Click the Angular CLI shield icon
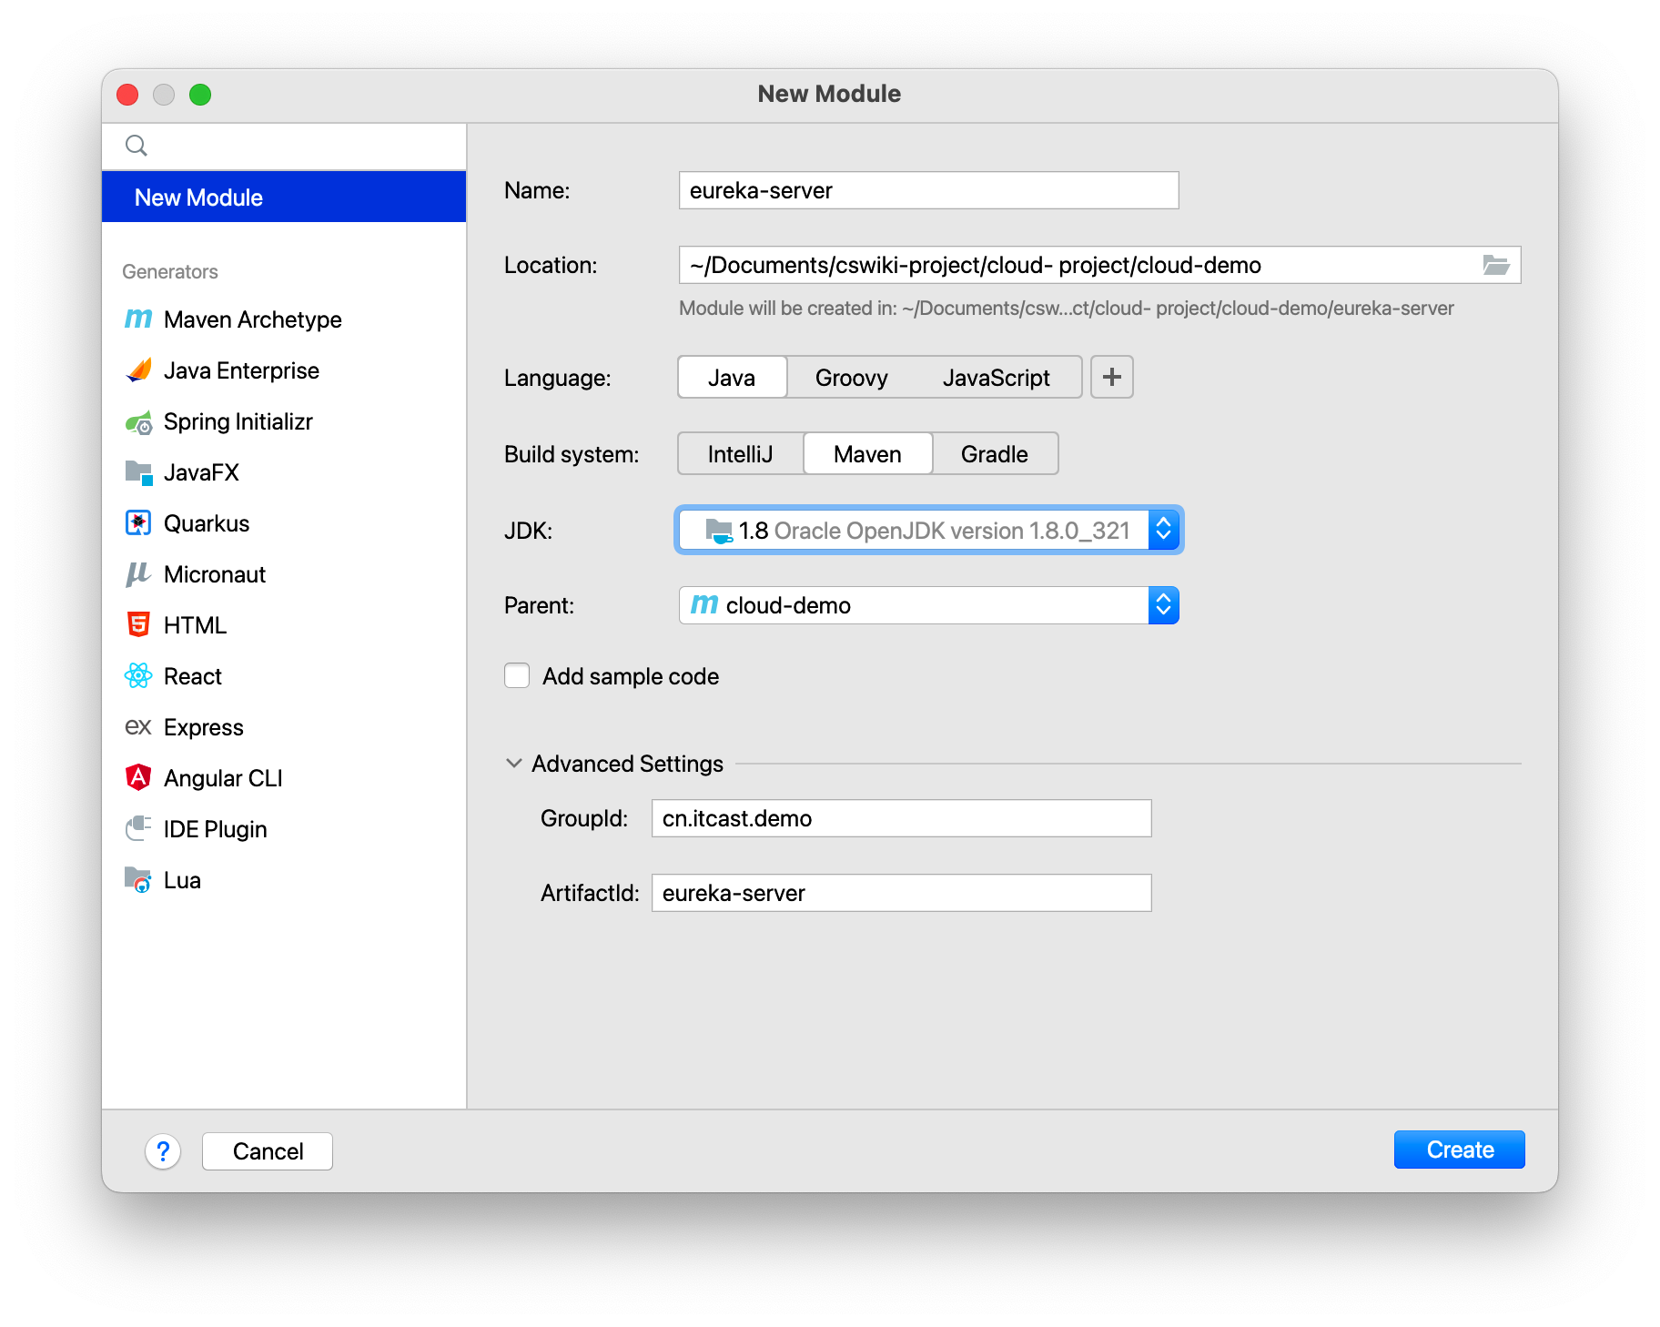Screen dimensions: 1660x1327 pyautogui.click(x=138, y=778)
